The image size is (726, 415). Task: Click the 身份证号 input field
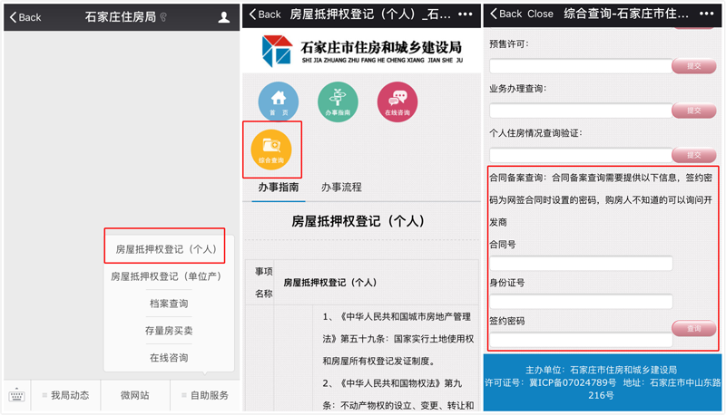click(x=581, y=302)
